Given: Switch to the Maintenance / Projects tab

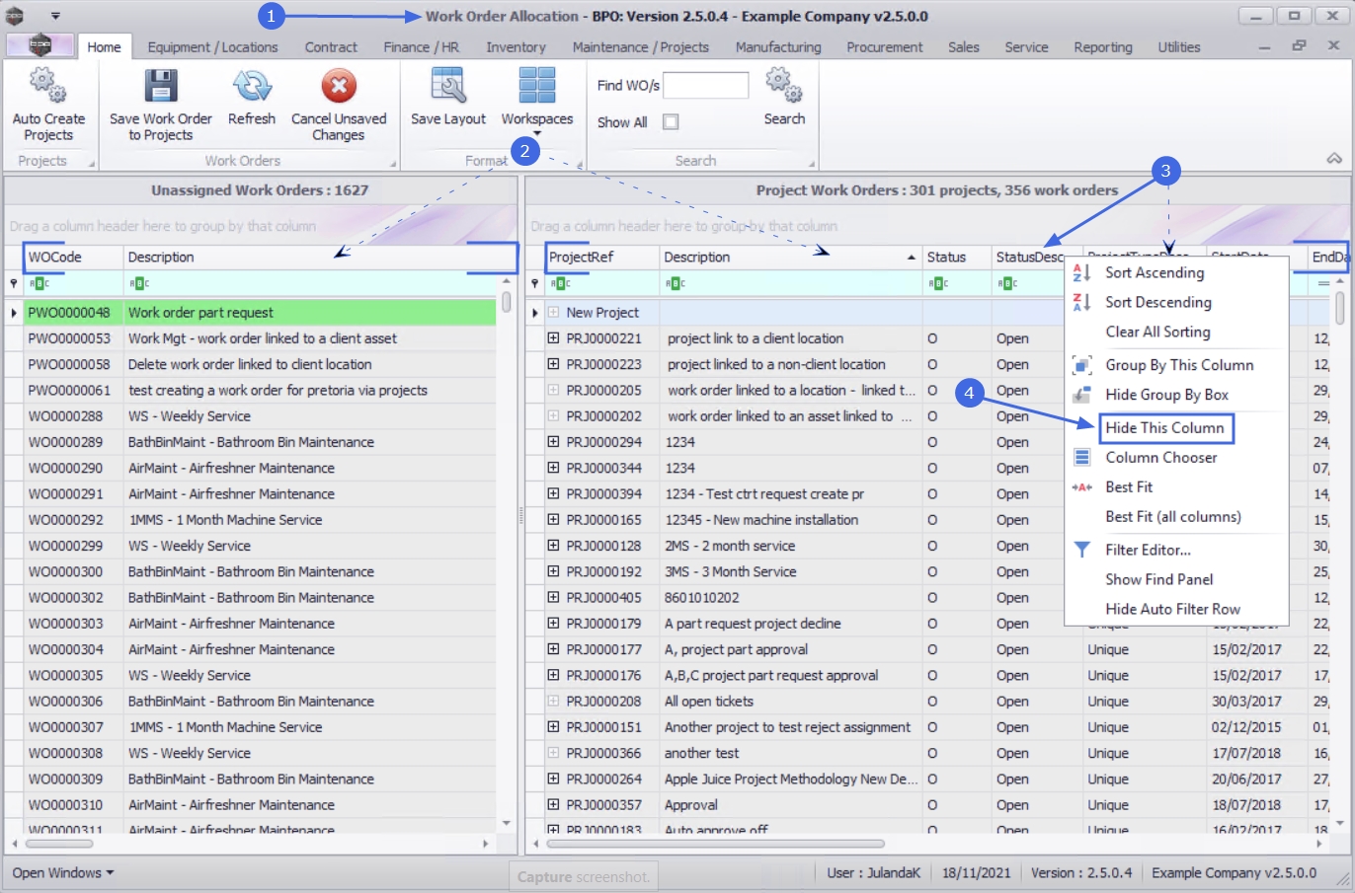Looking at the screenshot, I should (x=641, y=47).
